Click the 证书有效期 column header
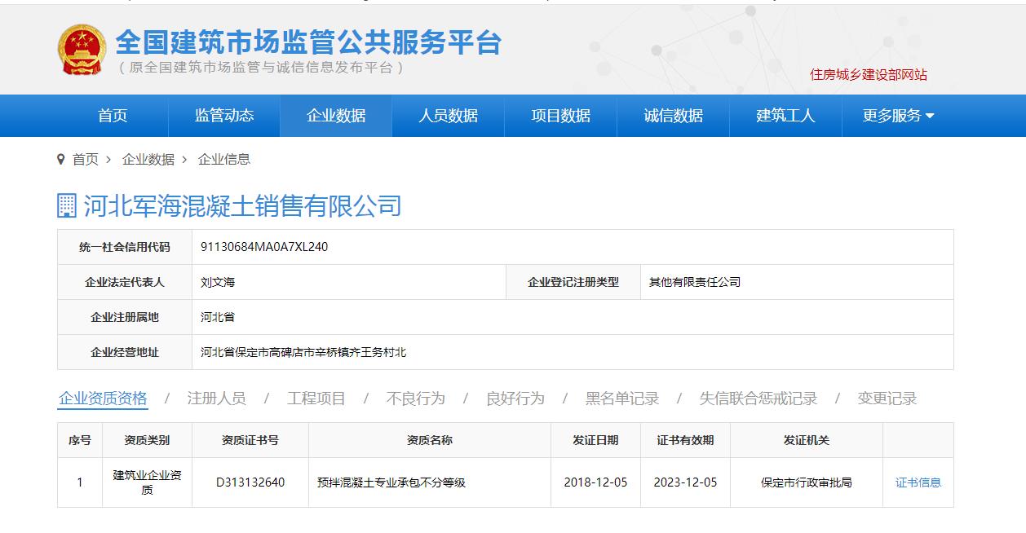Viewport: 1026px width, 533px height. (686, 440)
